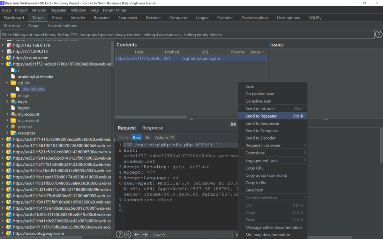Select the phpinfo.php row in Contents
This screenshot has height=239, width=383.
(191, 59)
